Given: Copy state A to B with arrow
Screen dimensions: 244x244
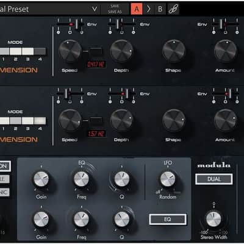Looking at the screenshot, I should [149, 9].
